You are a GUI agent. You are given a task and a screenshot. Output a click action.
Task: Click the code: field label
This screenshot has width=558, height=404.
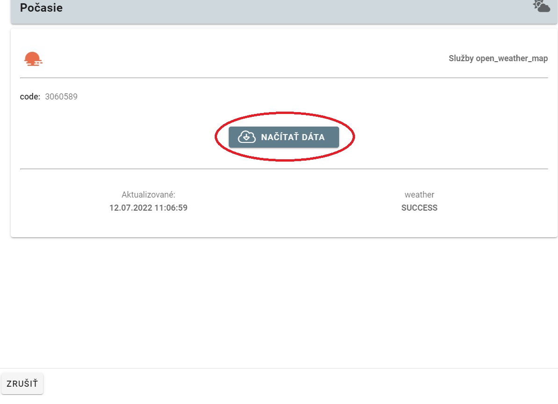click(x=30, y=97)
